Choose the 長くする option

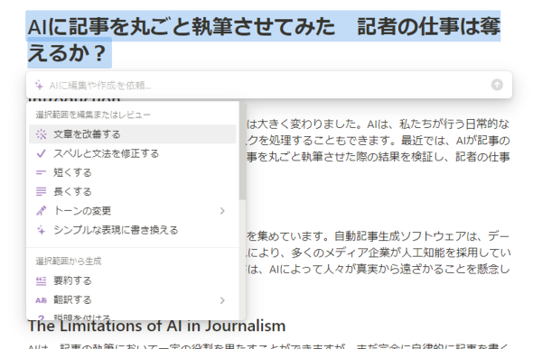click(133, 191)
